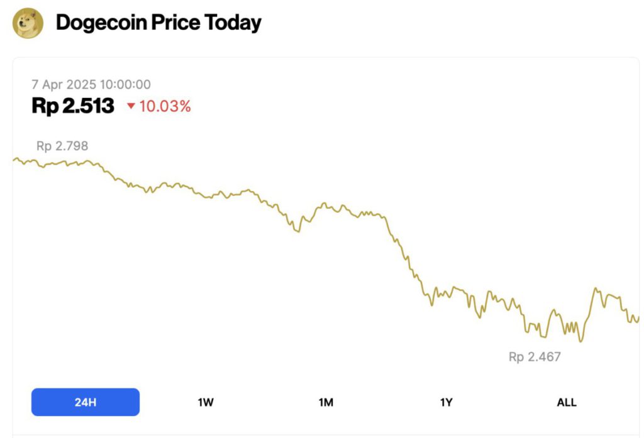Click the Dogecoin Shiba coin logo
Viewport: 644px width, 438px height.
tap(28, 23)
